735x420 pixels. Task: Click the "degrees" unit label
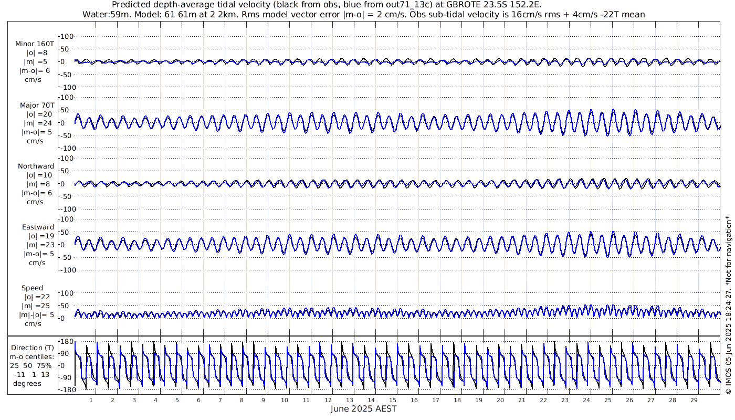(x=27, y=384)
